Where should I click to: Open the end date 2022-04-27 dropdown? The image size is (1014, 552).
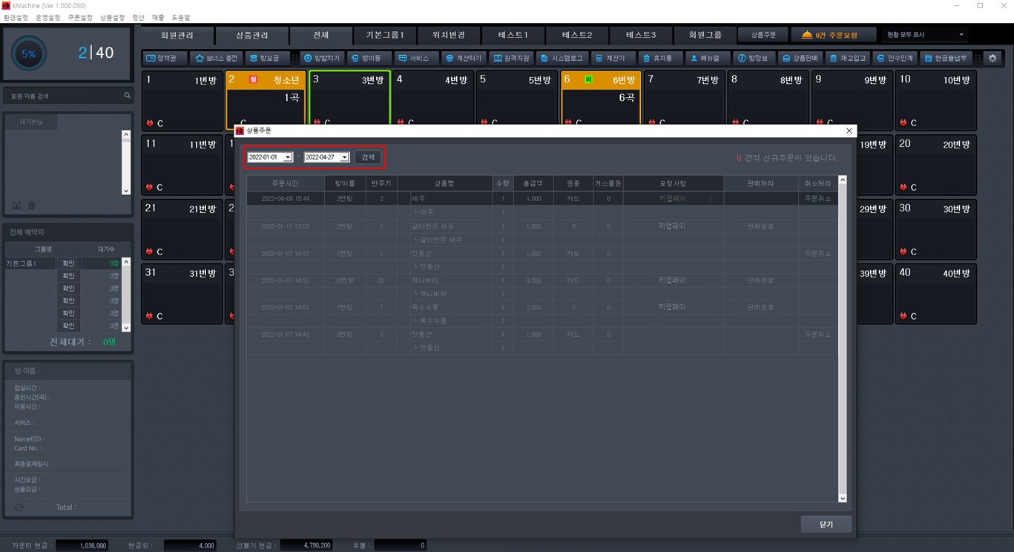pyautogui.click(x=344, y=157)
